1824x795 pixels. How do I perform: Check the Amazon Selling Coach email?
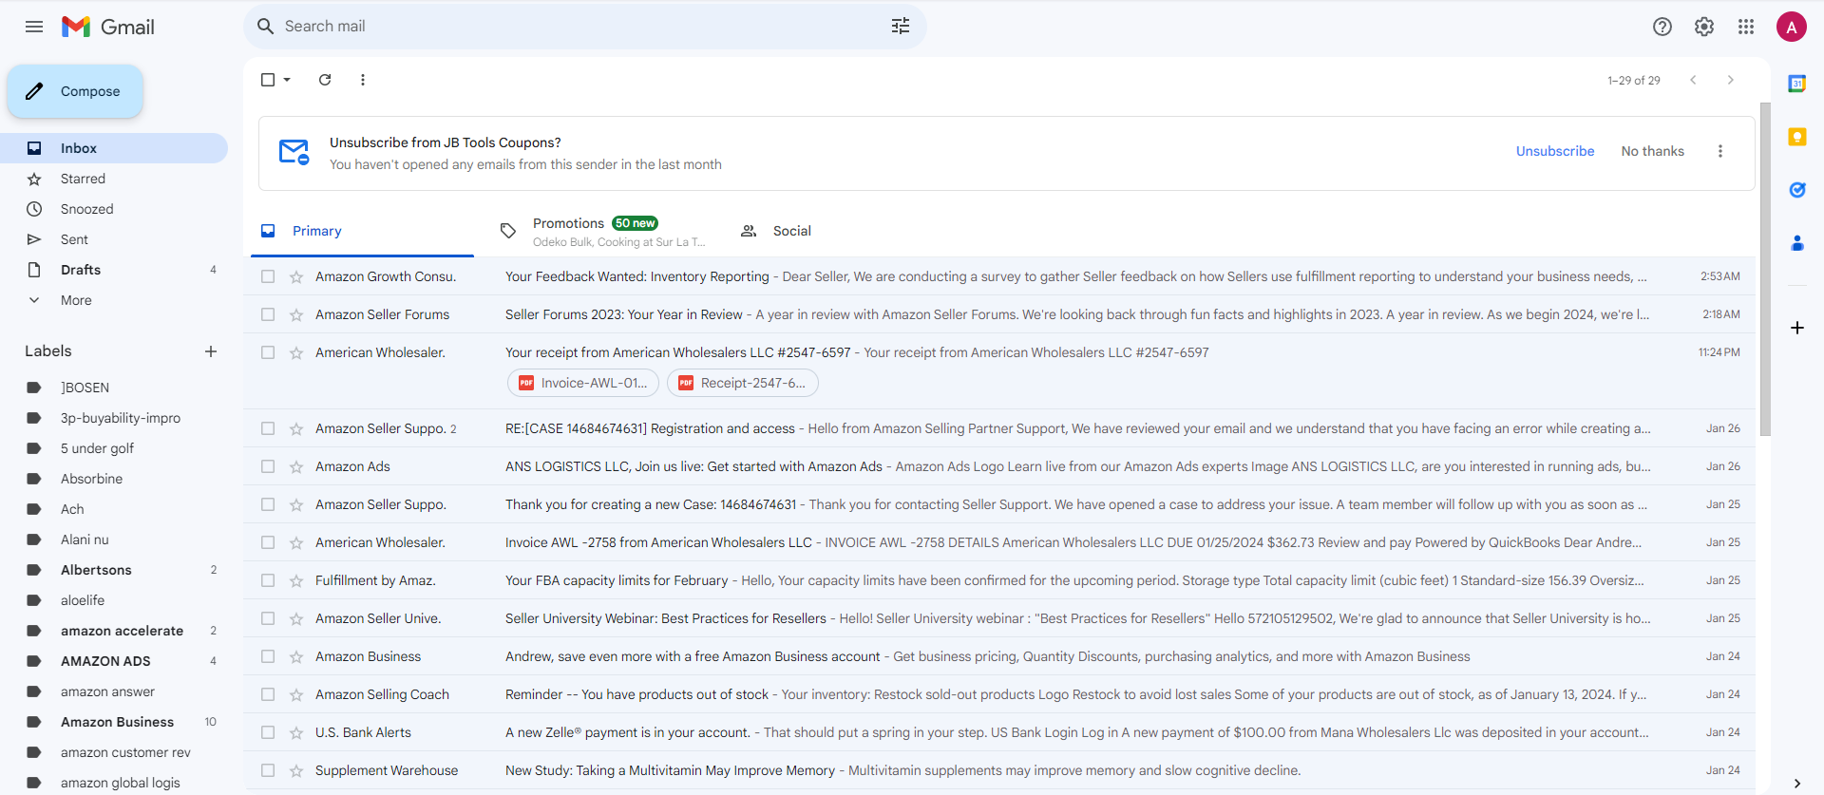pos(268,694)
